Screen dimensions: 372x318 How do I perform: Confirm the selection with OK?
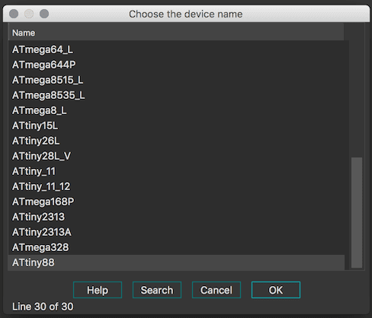276,290
